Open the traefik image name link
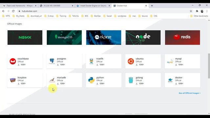The image size is (210, 118). (x=100, y=59)
